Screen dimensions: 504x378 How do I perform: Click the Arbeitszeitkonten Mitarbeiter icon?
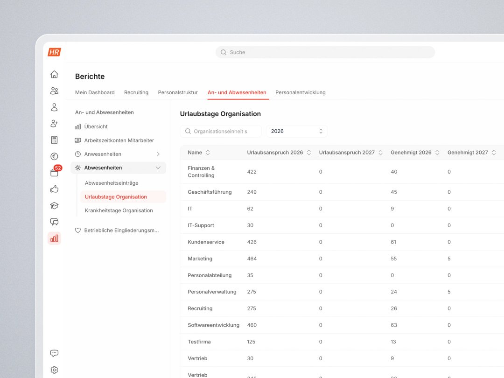click(x=78, y=140)
